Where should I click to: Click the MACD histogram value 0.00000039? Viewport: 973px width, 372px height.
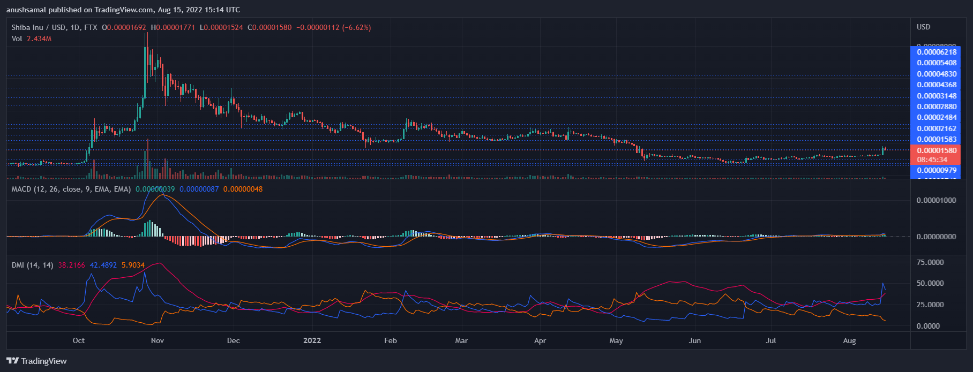pyautogui.click(x=155, y=189)
